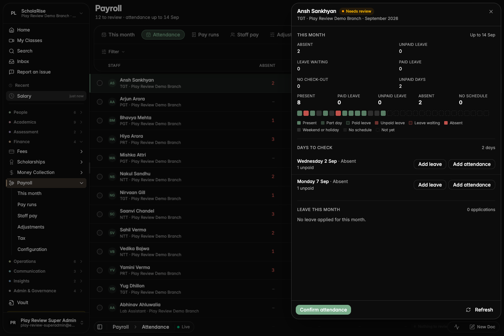Select the Saanvi Chandel row radio circle
The image size is (504, 336).
point(100,214)
